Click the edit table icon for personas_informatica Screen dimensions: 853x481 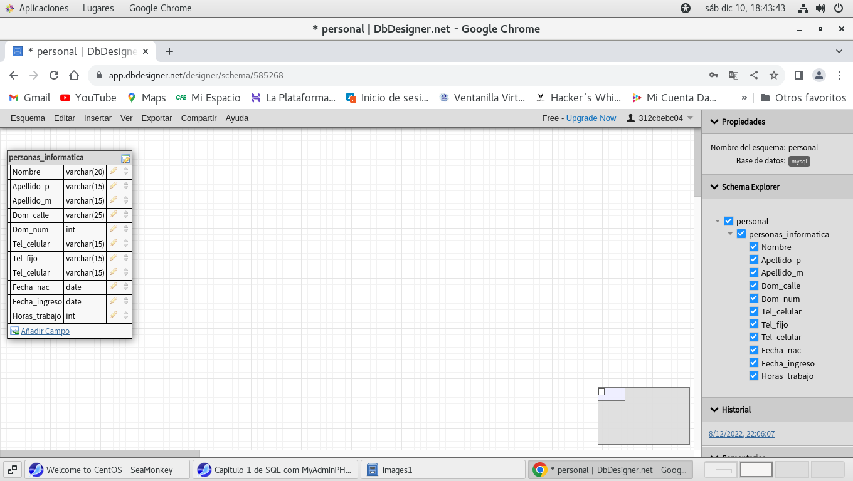[125, 158]
